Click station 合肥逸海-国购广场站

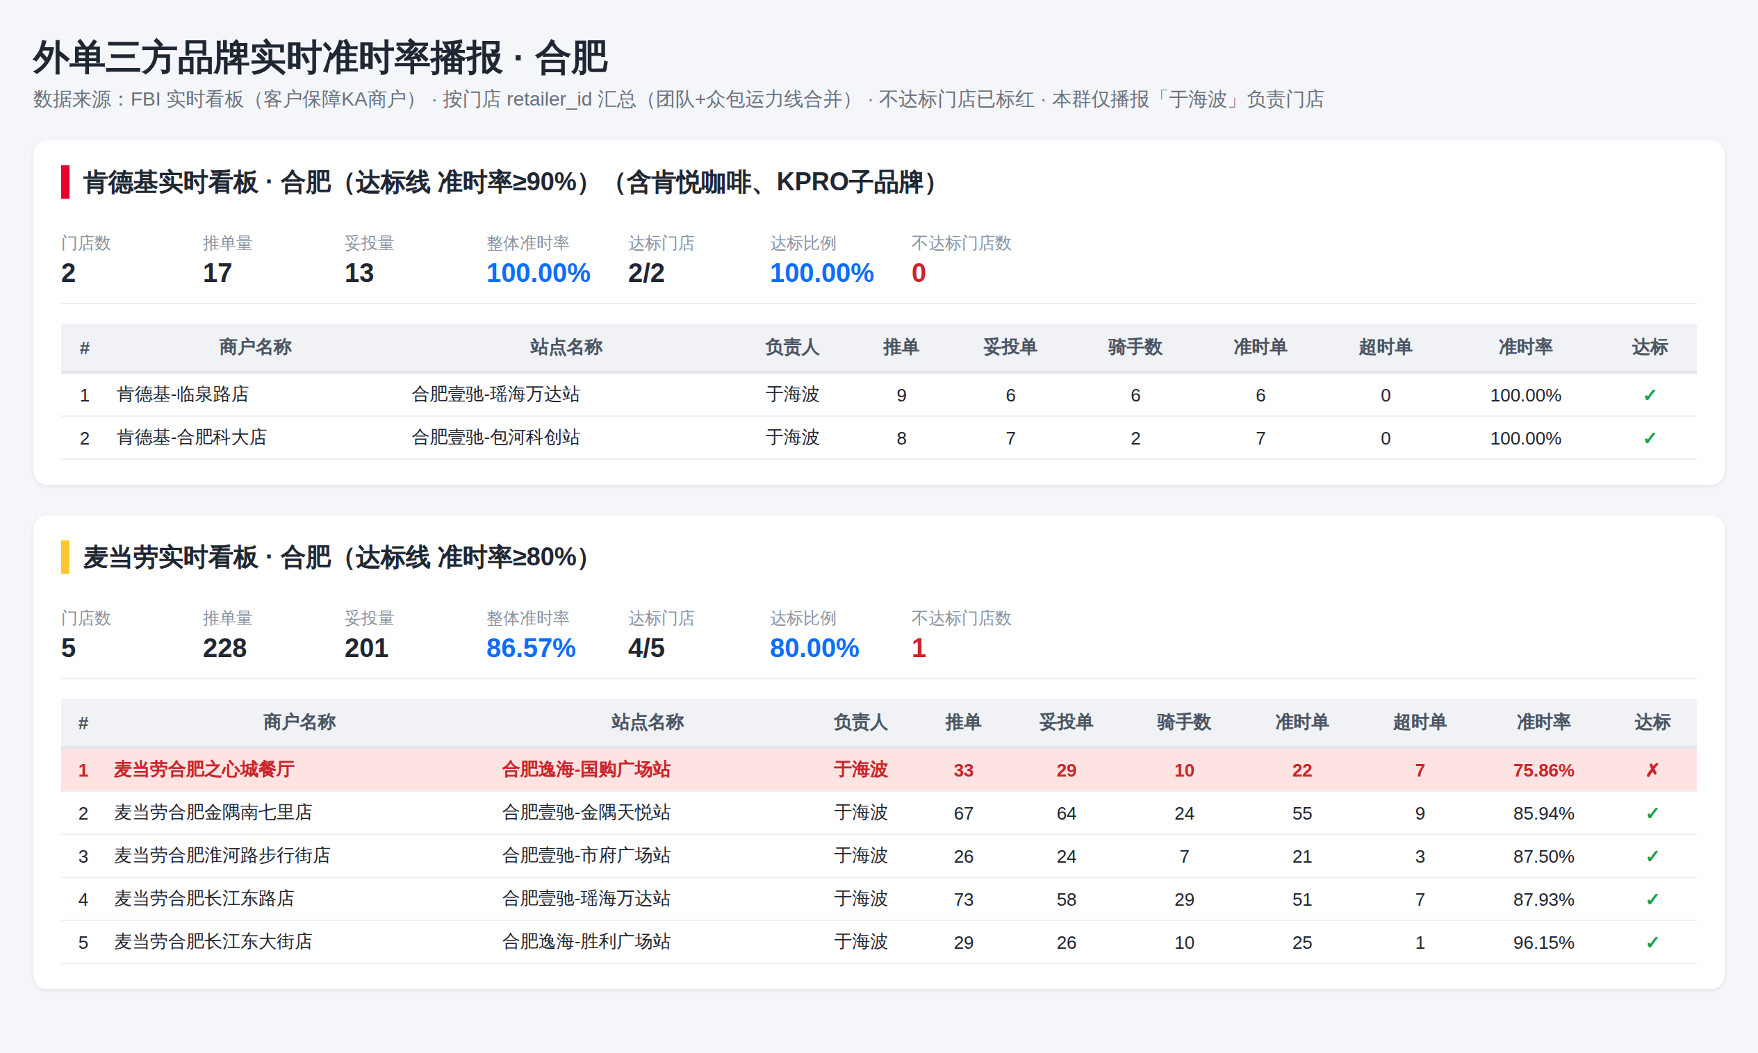coord(586,770)
